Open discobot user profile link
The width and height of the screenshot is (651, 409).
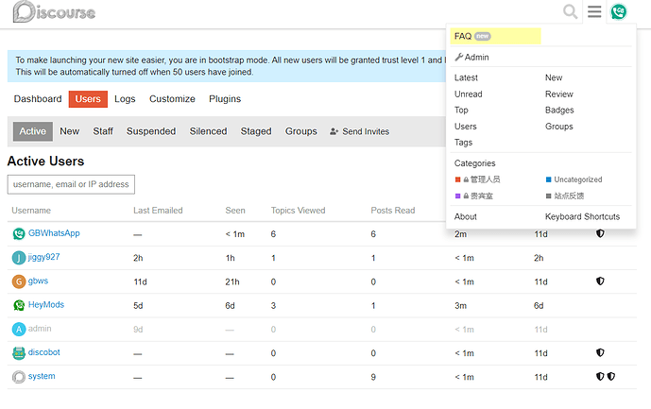coord(44,352)
